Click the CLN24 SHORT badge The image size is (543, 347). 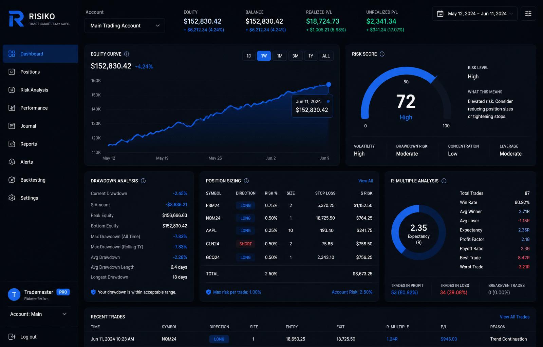245,244
